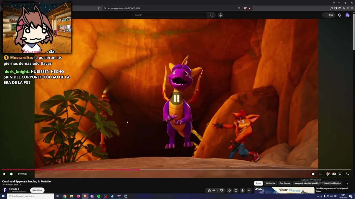Select the Juegos de aventura y acción chip
This screenshot has width=355, height=199.
tap(307, 183)
